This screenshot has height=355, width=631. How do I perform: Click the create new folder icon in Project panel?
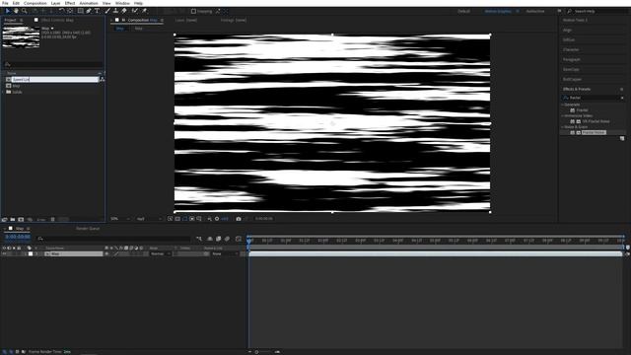pos(13,219)
